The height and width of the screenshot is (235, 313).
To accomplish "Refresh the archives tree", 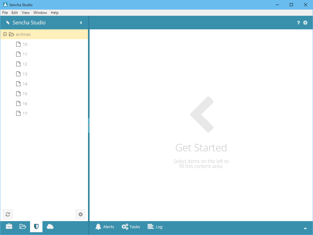I will pos(8,214).
